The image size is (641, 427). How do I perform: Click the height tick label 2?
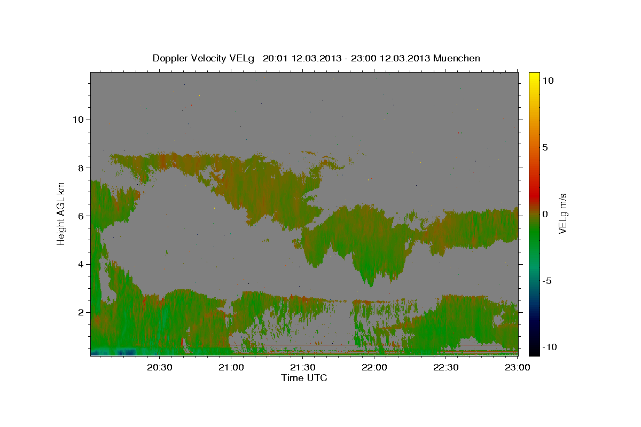[81, 312]
